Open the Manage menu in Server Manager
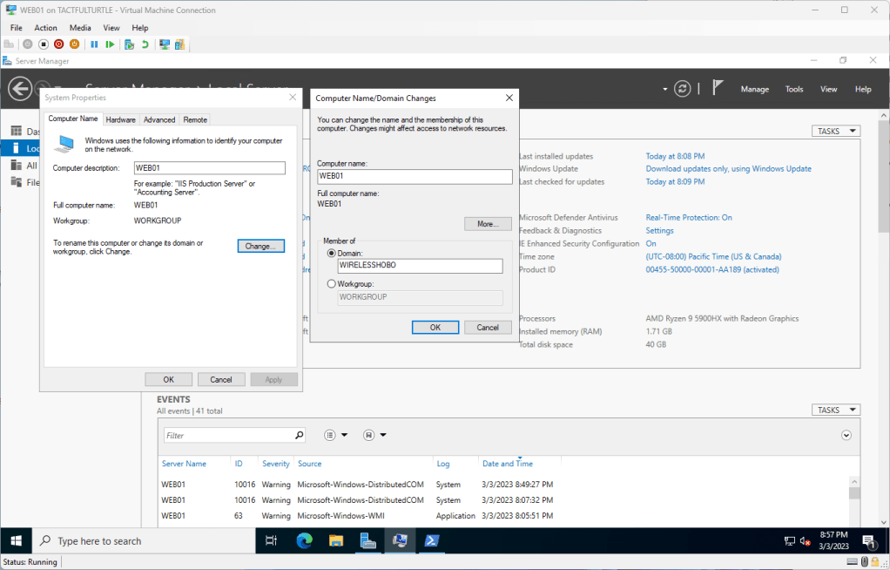890x570 pixels. (x=754, y=89)
